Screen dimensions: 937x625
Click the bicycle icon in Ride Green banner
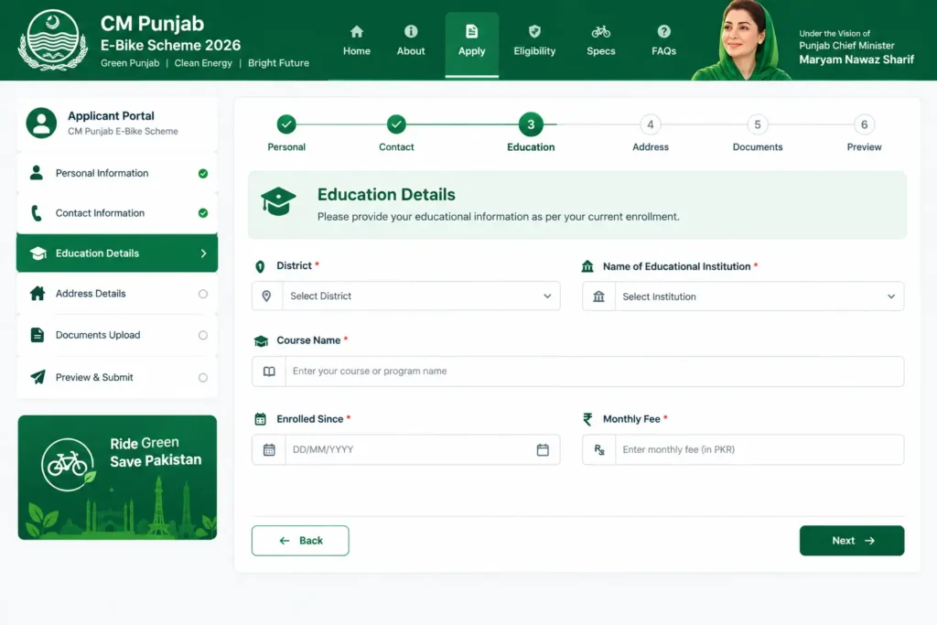tap(68, 464)
